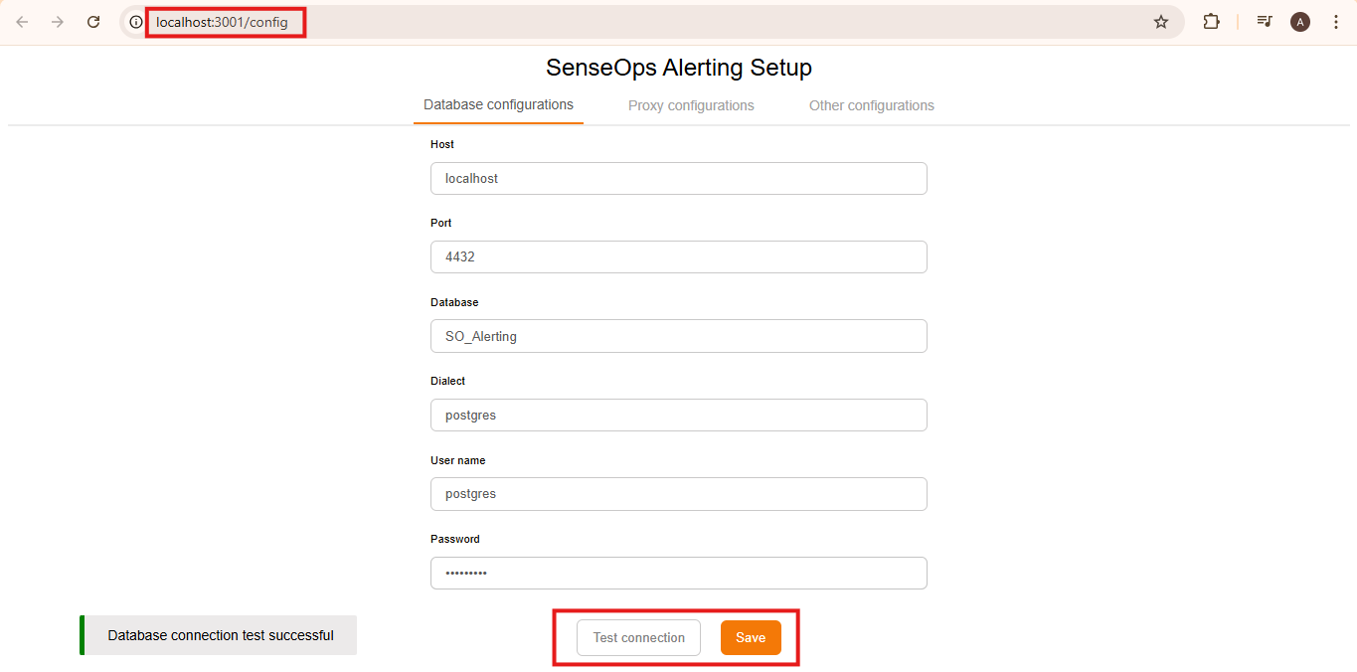This screenshot has height=672, width=1357.
Task: Open the media controls icon in toolbar
Action: pyautogui.click(x=1264, y=21)
